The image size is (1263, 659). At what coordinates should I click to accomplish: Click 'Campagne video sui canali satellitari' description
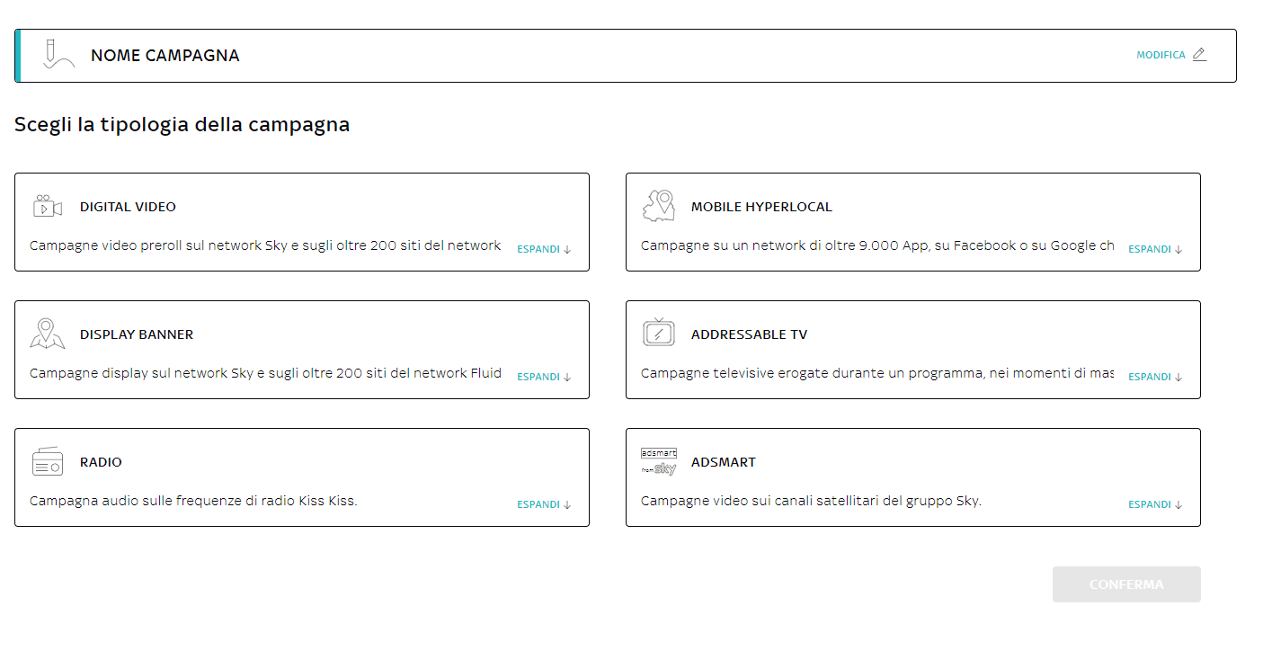coord(811,501)
